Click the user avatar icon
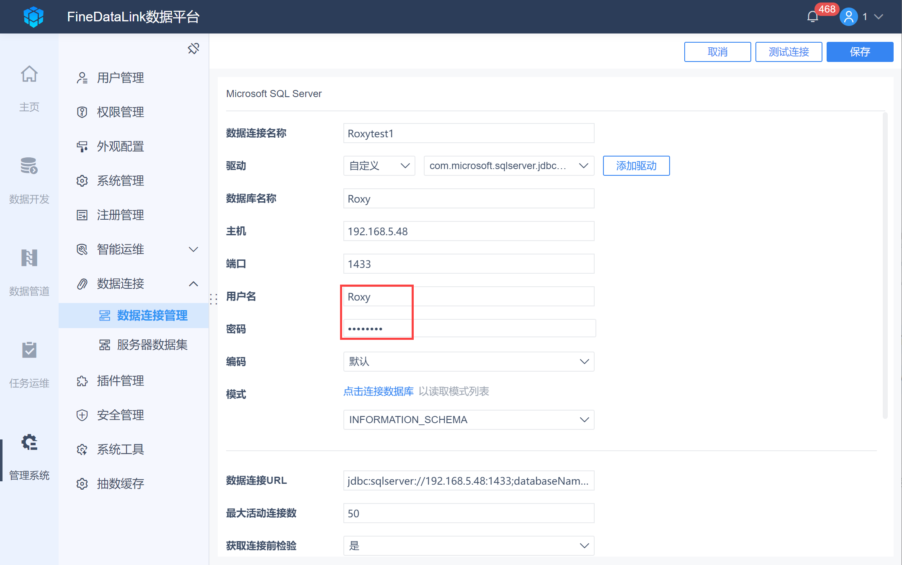Screen dimensions: 902x565 pyautogui.click(x=848, y=17)
